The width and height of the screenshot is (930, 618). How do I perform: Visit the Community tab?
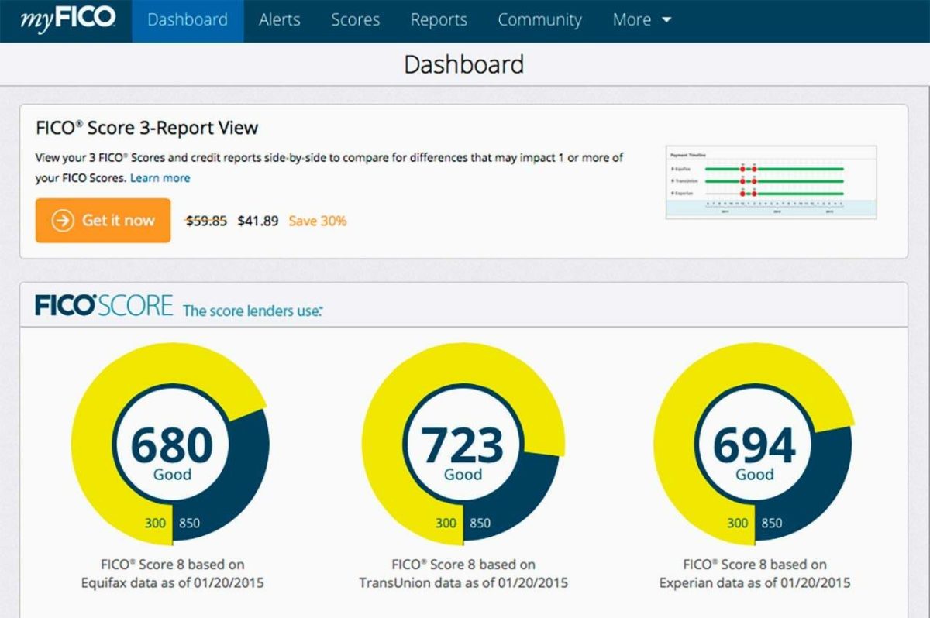coord(539,20)
